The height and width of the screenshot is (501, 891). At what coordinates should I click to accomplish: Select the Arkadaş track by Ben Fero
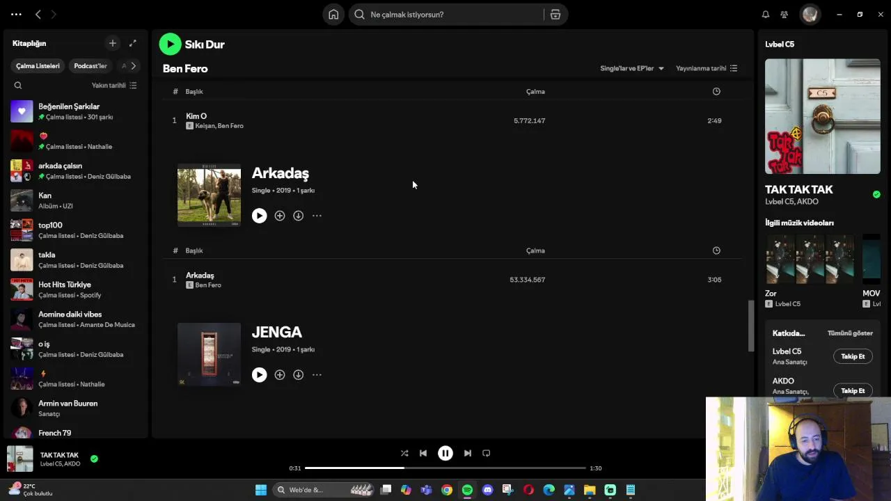tap(452, 280)
